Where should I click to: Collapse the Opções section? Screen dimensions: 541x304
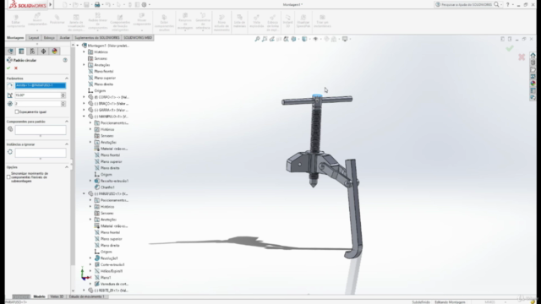click(67, 167)
